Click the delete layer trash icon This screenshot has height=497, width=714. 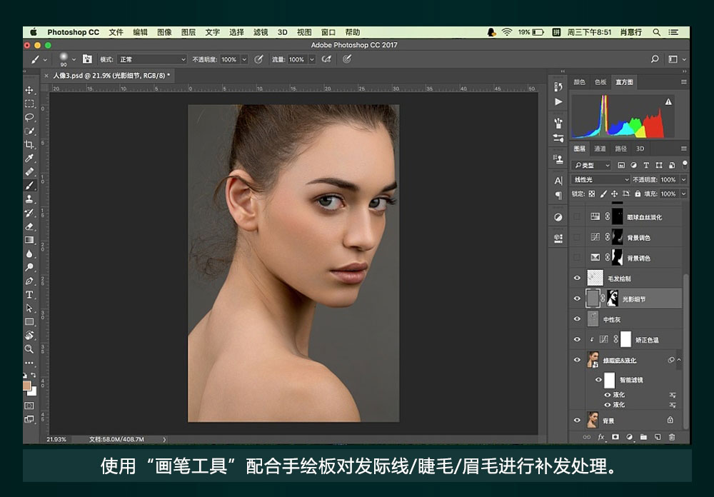[672, 436]
